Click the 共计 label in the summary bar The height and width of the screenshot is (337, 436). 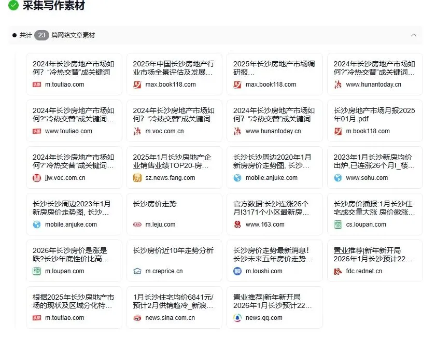click(25, 35)
